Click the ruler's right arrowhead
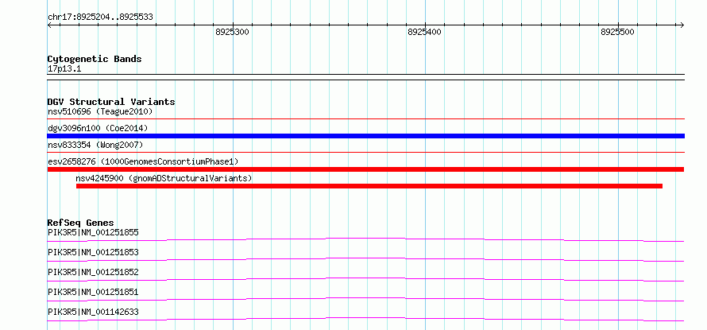707x330 pixels. (x=682, y=25)
